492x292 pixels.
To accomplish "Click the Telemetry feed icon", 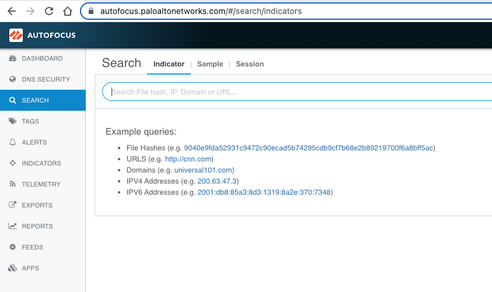I will pyautogui.click(x=13, y=184).
